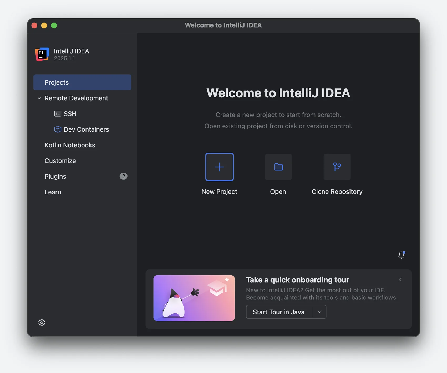Click the Dev Containers cube icon
This screenshot has width=447, height=373.
[x=58, y=129]
